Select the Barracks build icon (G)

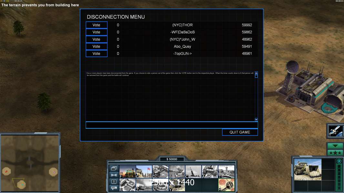[144, 171]
